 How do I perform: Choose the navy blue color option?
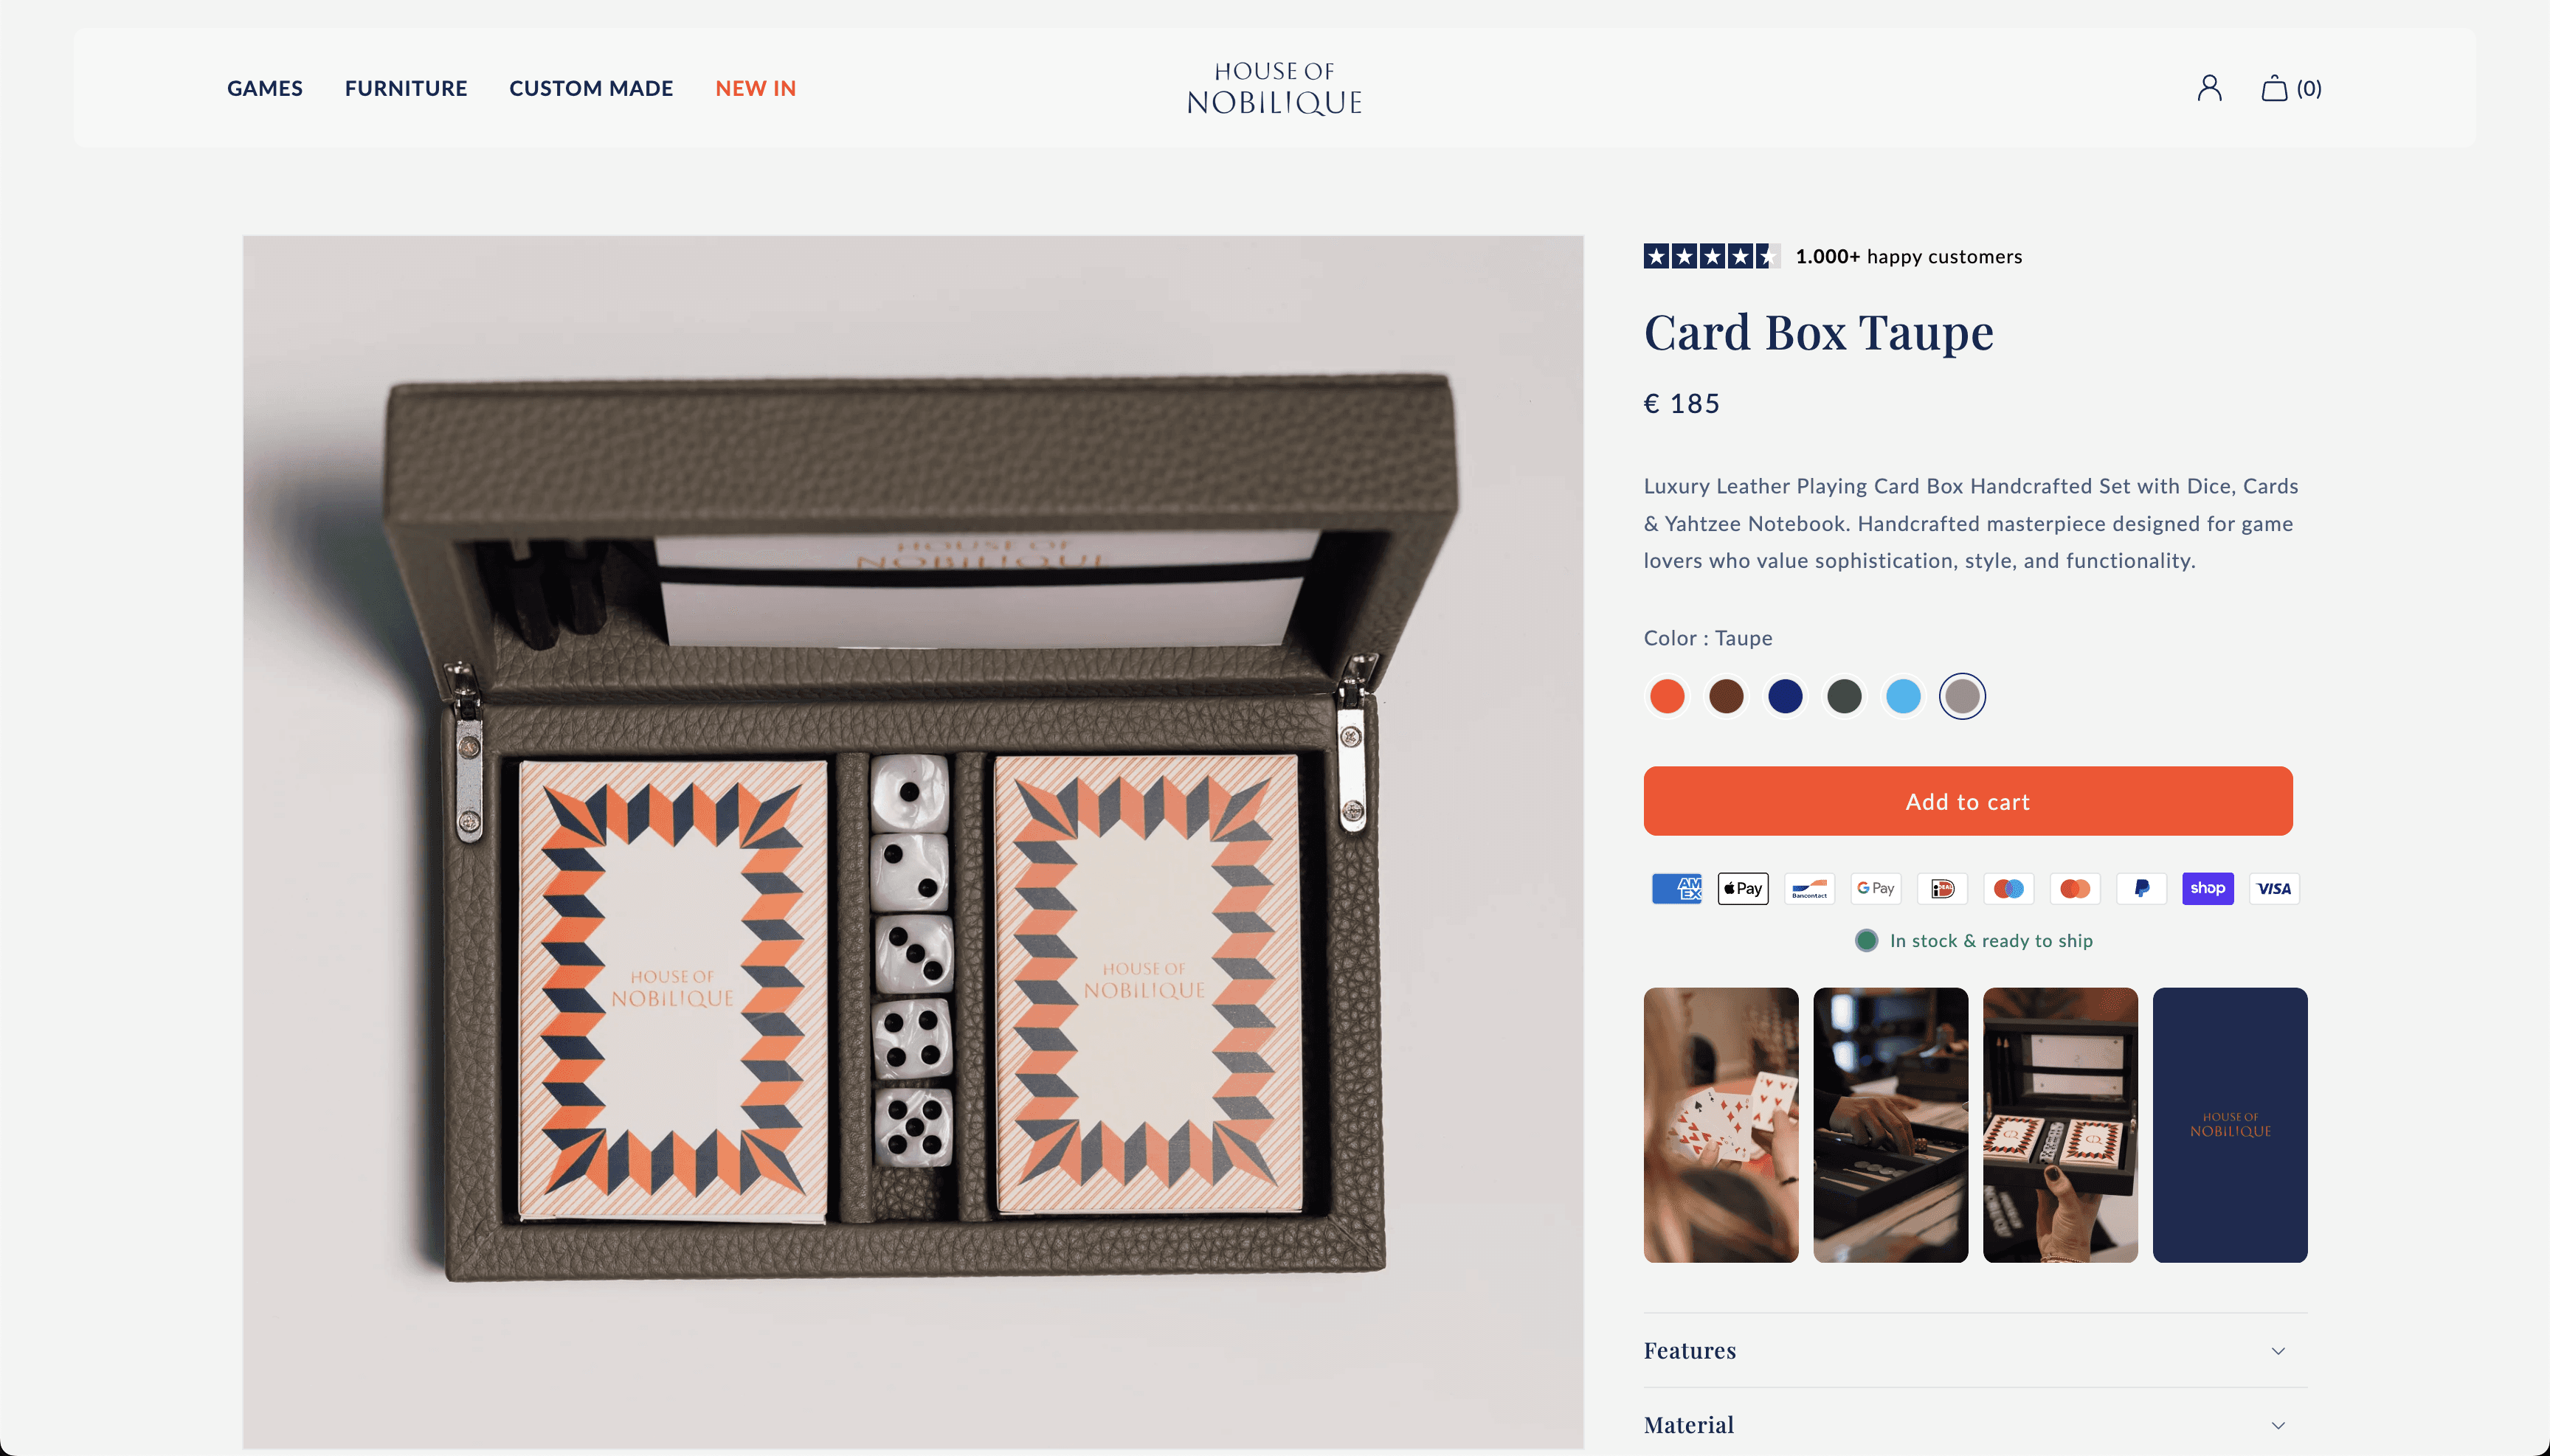pyautogui.click(x=1785, y=696)
